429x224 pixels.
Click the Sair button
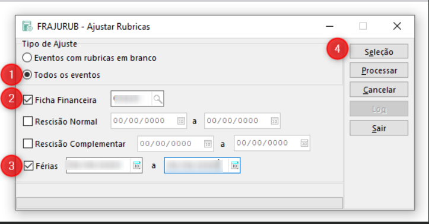point(379,128)
